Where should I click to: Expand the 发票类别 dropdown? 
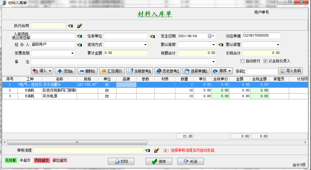pyautogui.click(x=72, y=53)
